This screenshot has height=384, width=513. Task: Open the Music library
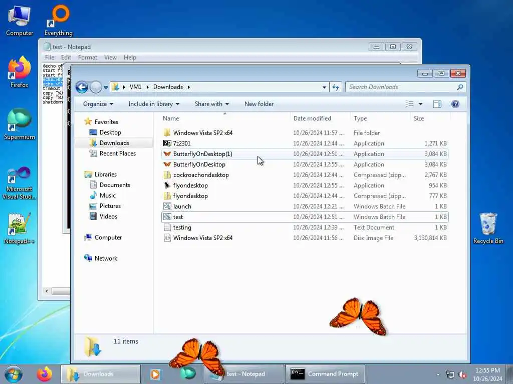(107, 195)
